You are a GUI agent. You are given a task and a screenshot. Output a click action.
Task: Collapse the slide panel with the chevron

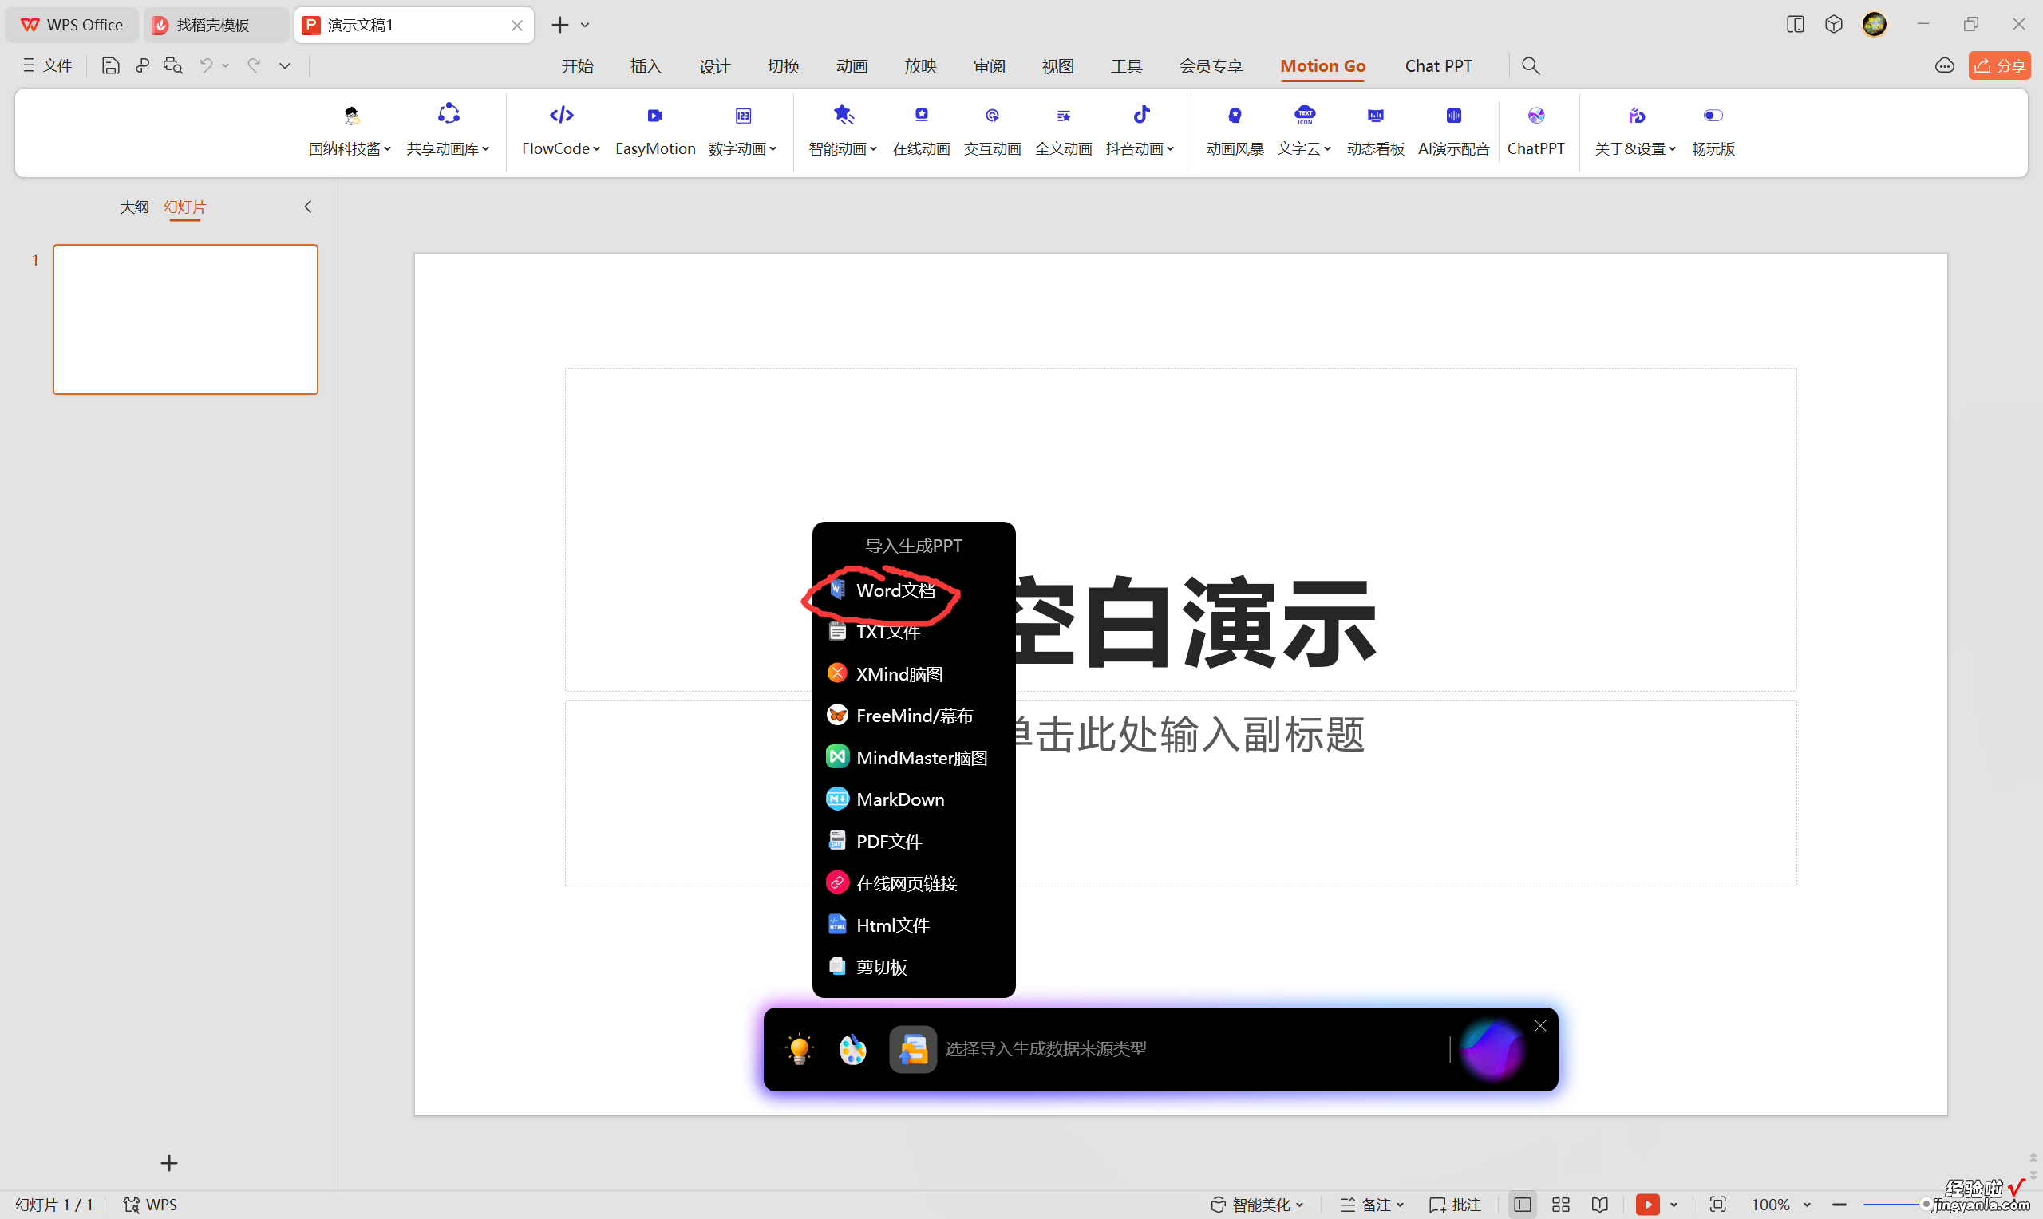point(308,207)
